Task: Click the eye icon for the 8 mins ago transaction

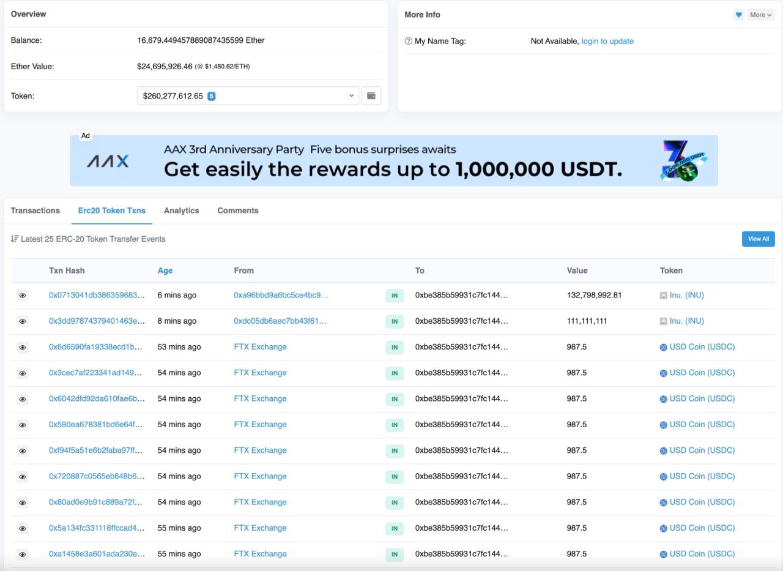Action: point(23,321)
